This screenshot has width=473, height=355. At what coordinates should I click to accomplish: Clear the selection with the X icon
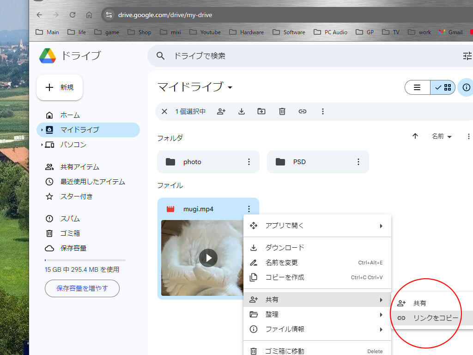coord(164,111)
